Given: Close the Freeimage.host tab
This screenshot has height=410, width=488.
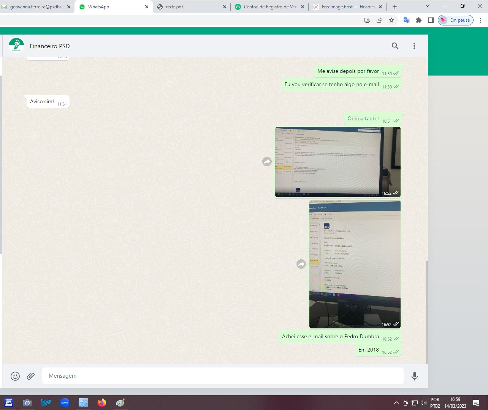Looking at the screenshot, I should coord(380,7).
